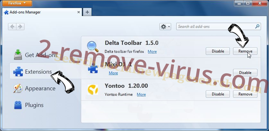The image size is (269, 131).
Task: Open Get Add-ons category
Action: [36, 55]
